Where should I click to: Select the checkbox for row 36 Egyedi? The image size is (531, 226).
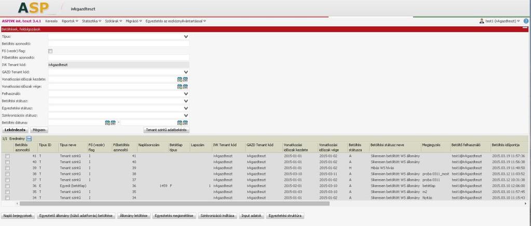[7, 186]
